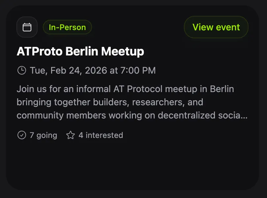The height and width of the screenshot is (198, 267).
Task: Click the empty area below the attendee counts
Action: pyautogui.click(x=132, y=165)
